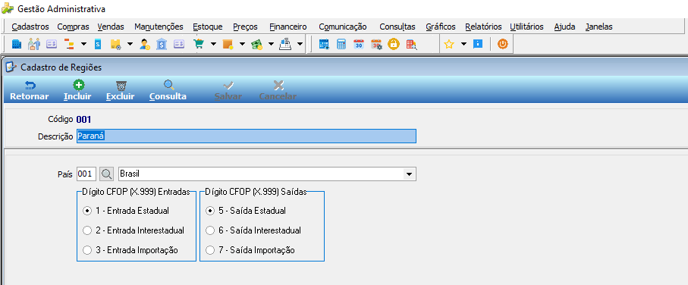688x285 pixels.
Task: Open the person with coin icon
Action: (x=145, y=44)
